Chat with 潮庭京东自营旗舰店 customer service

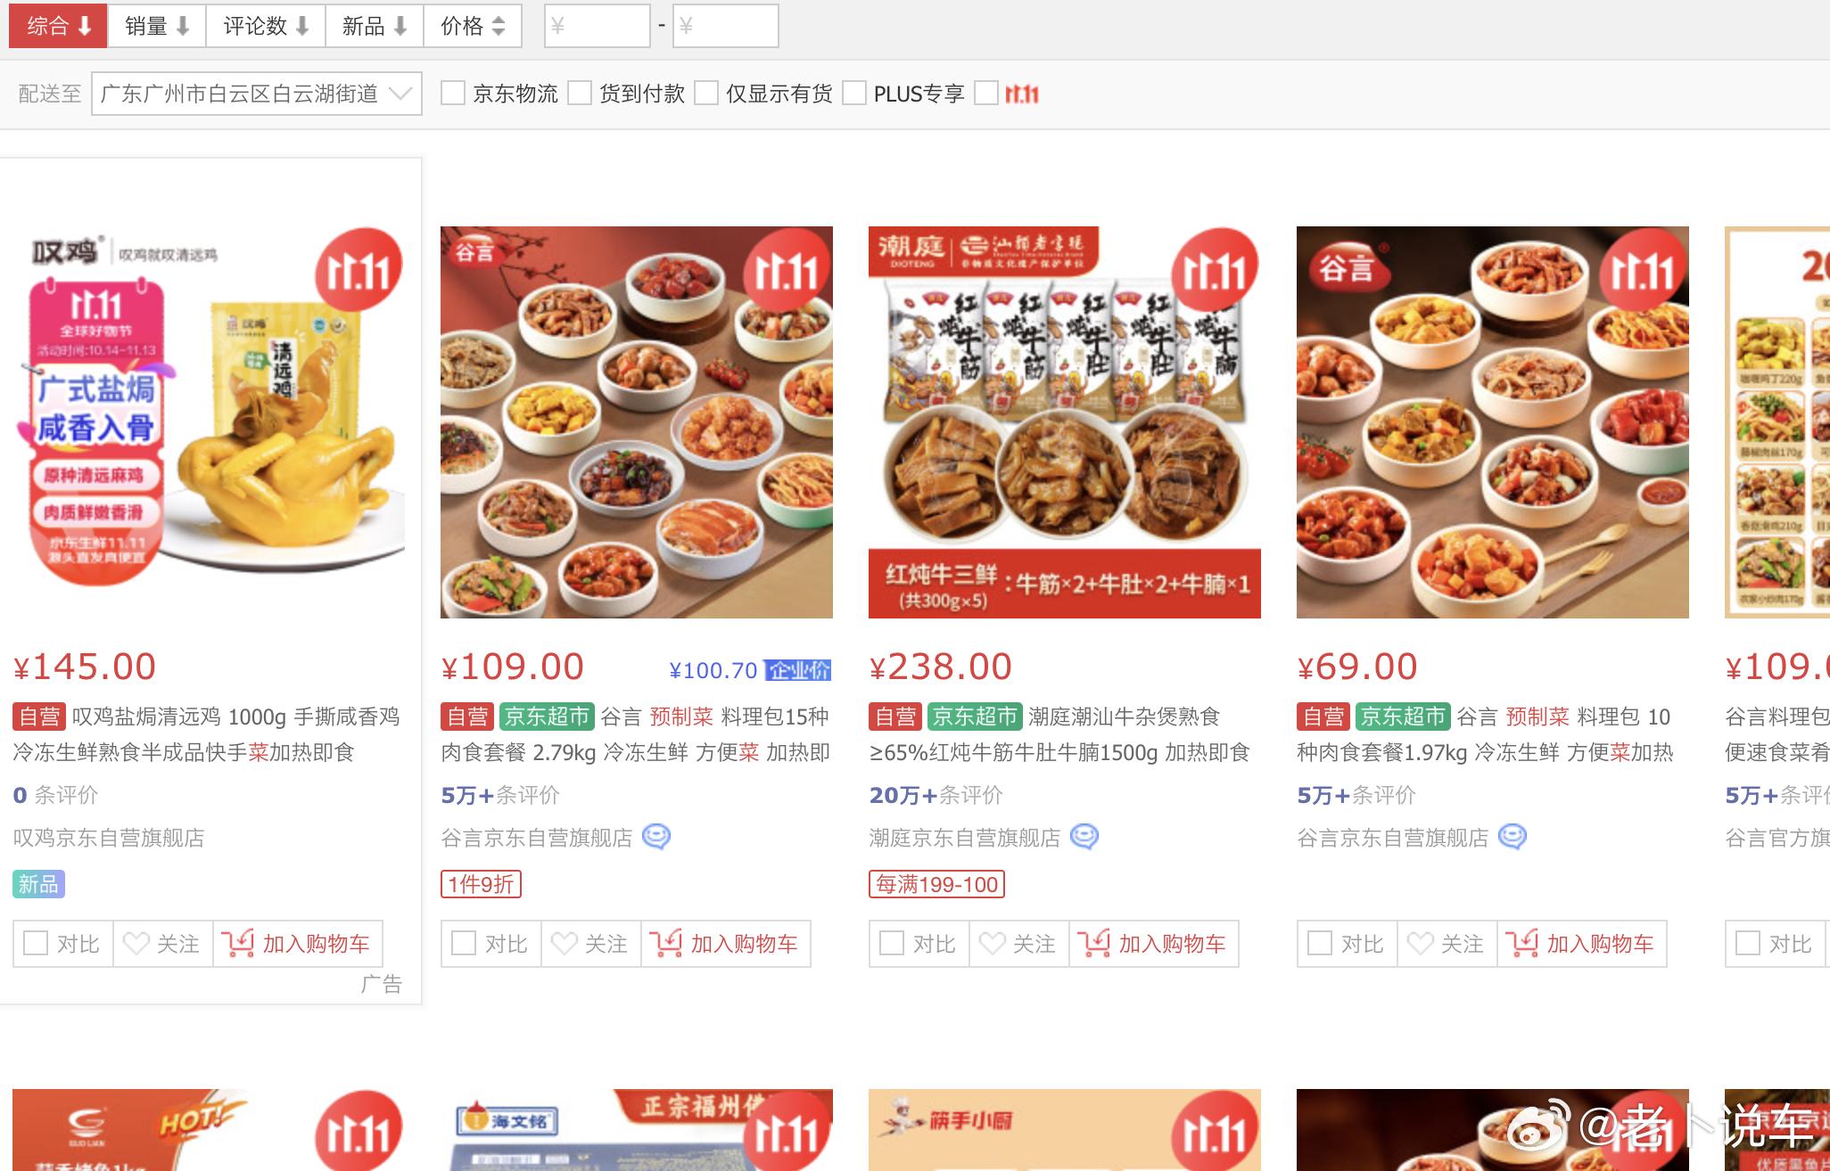[1084, 837]
